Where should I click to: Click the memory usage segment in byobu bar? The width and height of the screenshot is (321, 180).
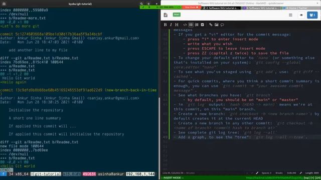point(89,174)
